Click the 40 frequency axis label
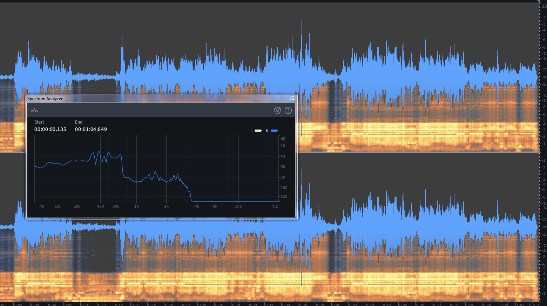The image size is (547, 306). click(x=42, y=206)
